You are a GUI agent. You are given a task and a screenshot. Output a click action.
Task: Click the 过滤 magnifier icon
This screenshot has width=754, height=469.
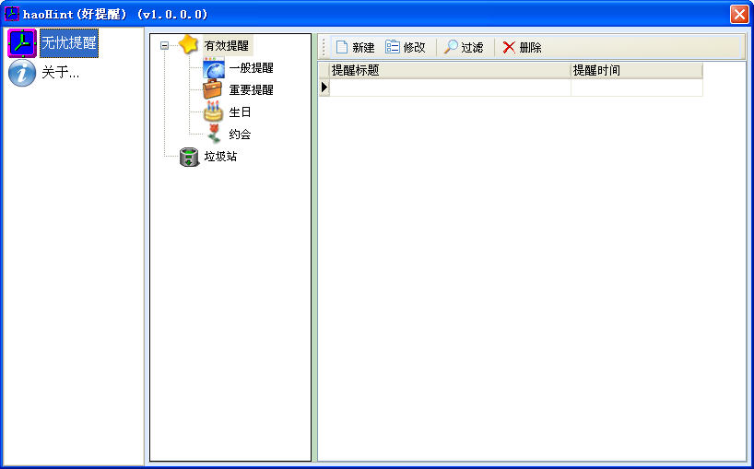tap(451, 47)
